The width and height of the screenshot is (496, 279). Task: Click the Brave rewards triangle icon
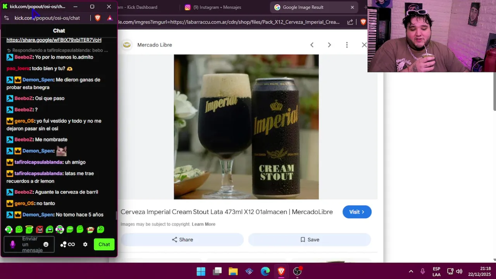coord(110,18)
